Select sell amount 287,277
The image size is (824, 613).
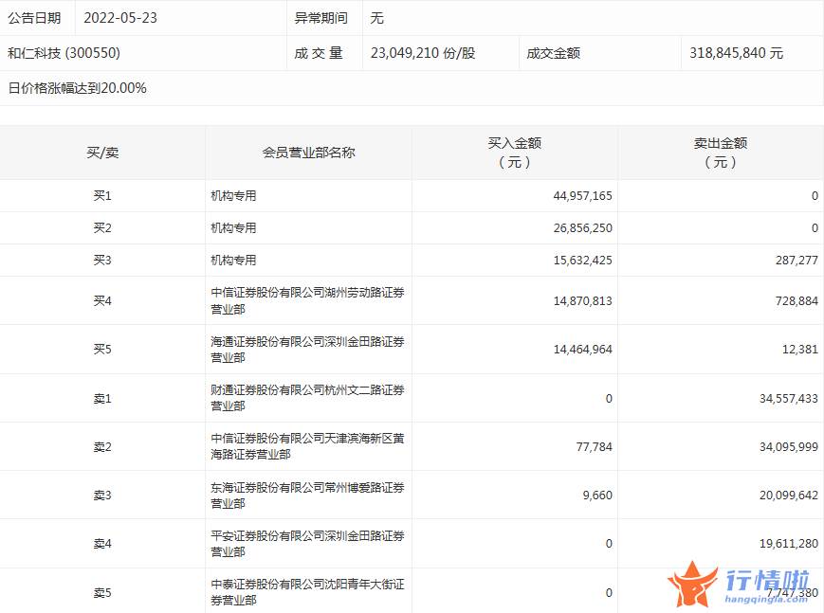[x=797, y=260]
